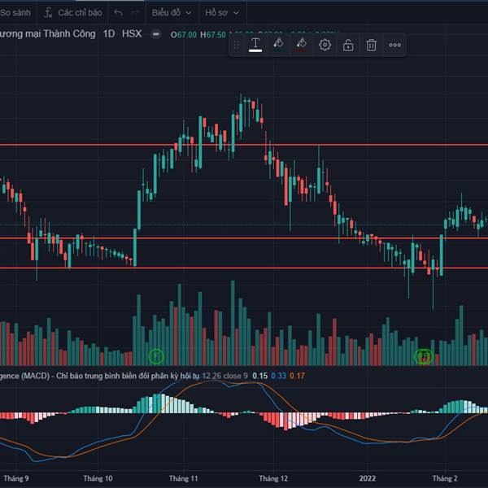Click the Tháng 12 time axis label
The image size is (488, 488).
click(273, 478)
